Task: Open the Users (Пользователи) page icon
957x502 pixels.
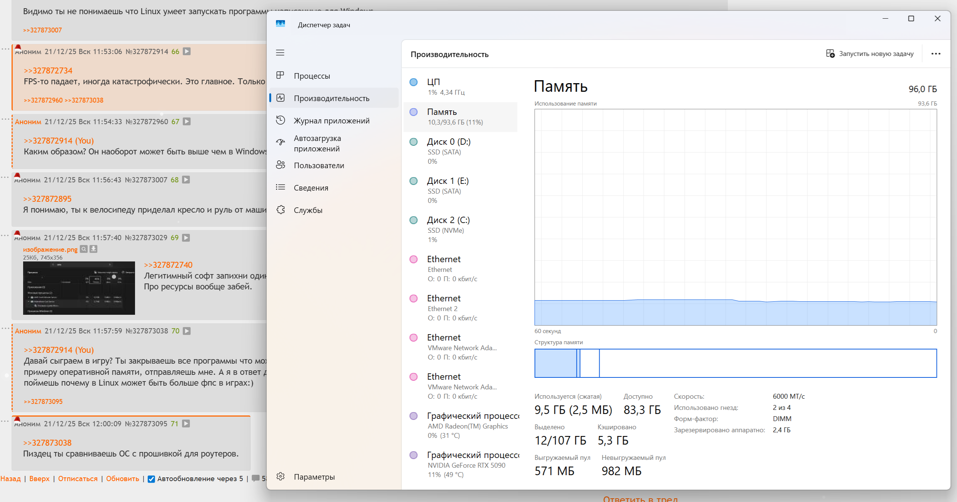Action: [280, 165]
